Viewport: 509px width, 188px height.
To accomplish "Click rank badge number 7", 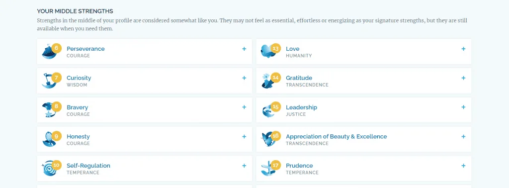I will (57, 77).
